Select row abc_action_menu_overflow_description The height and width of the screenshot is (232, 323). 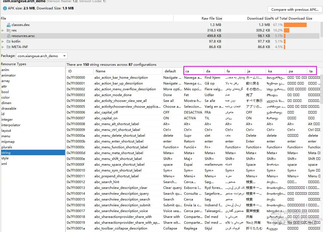193,89
